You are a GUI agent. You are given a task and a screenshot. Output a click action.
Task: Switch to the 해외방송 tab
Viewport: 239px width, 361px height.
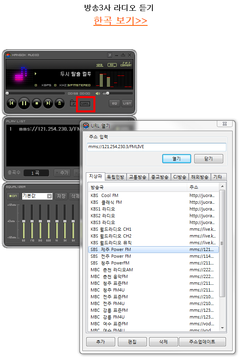200,177
